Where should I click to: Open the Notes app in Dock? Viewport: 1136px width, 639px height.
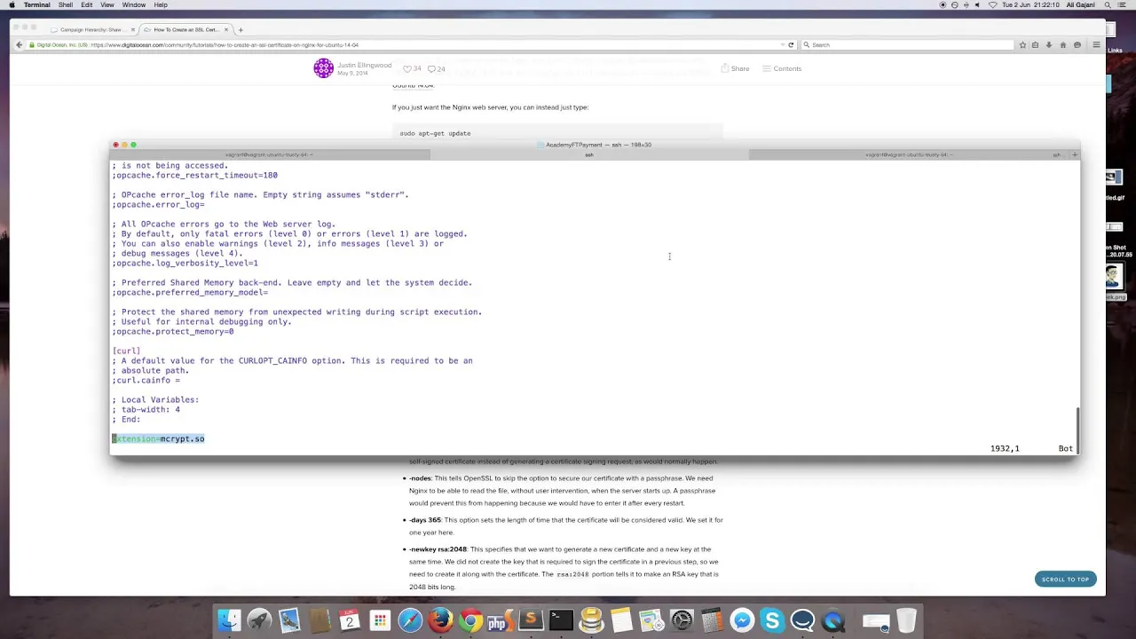tap(621, 620)
